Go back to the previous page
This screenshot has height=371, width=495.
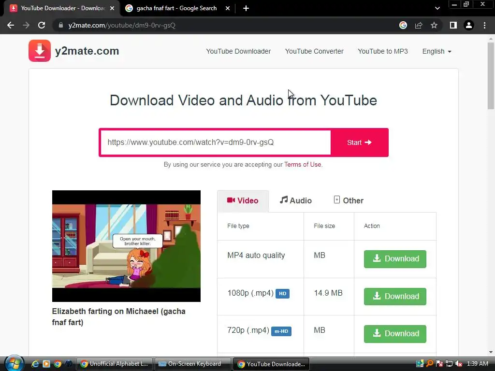tap(11, 25)
